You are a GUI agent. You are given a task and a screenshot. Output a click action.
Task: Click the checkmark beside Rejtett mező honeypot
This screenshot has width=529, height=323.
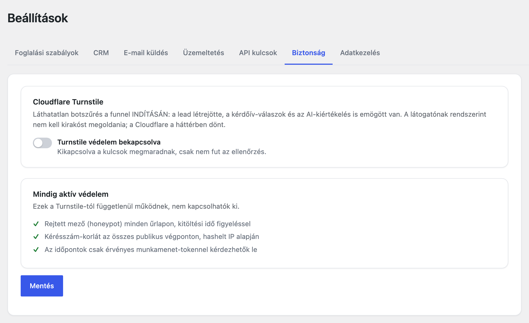coord(36,224)
